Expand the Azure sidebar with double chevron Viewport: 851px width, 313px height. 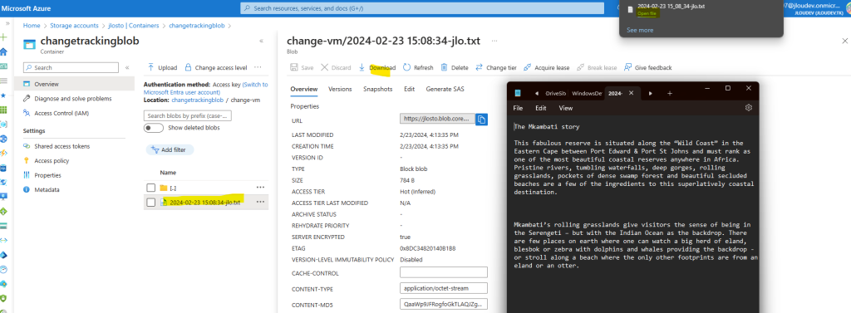(7, 24)
